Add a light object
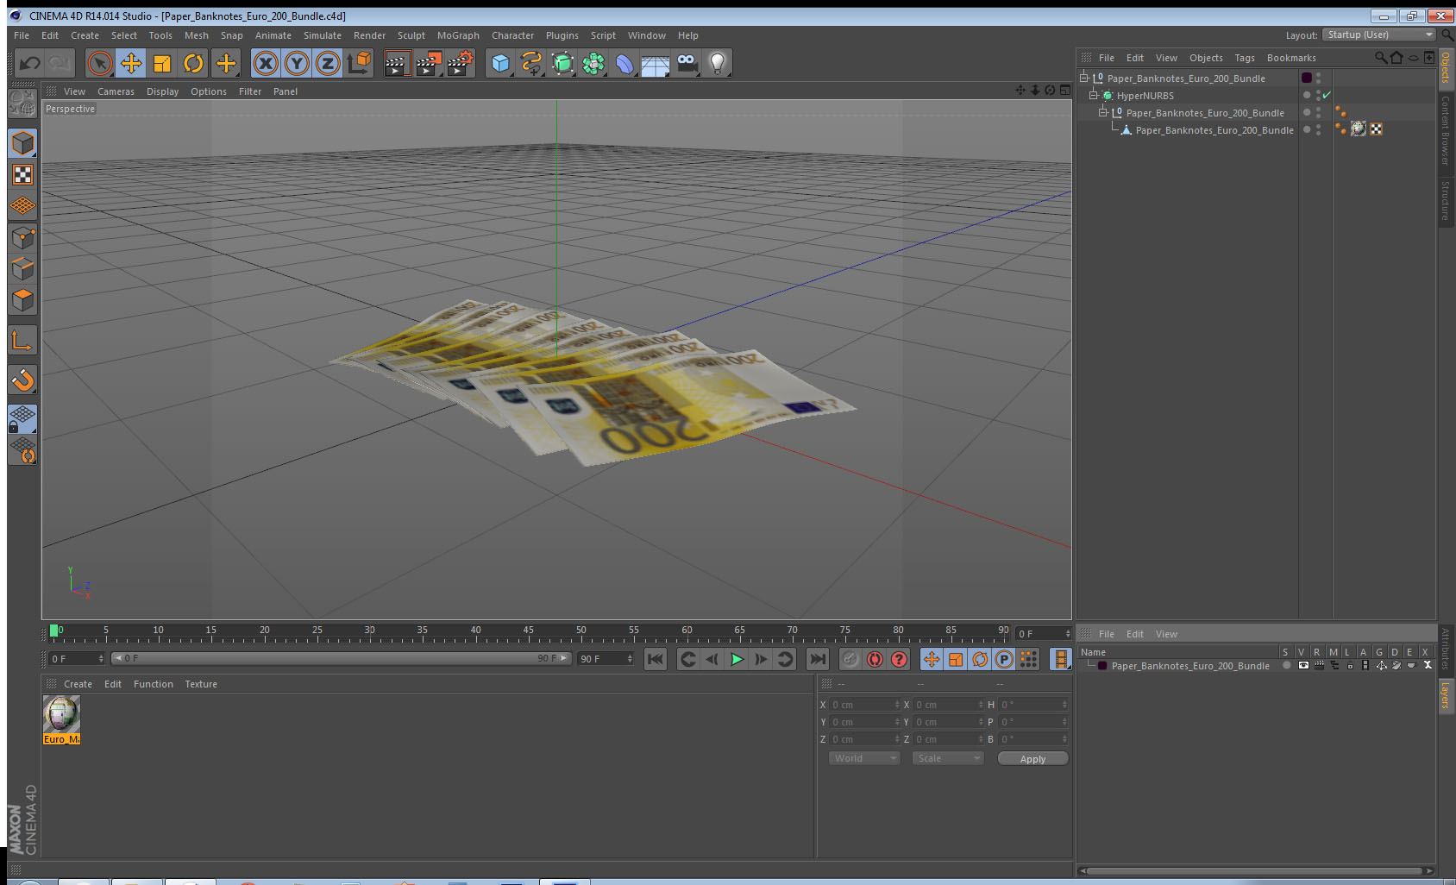Image resolution: width=1456 pixels, height=885 pixels. point(718,63)
